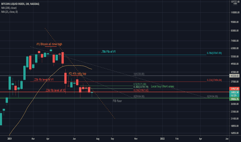241x142 pixels.
Task: Click the 37500.00 price axis label
Action: [235, 82]
